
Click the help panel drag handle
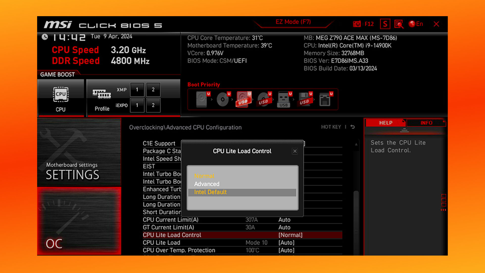click(x=404, y=130)
